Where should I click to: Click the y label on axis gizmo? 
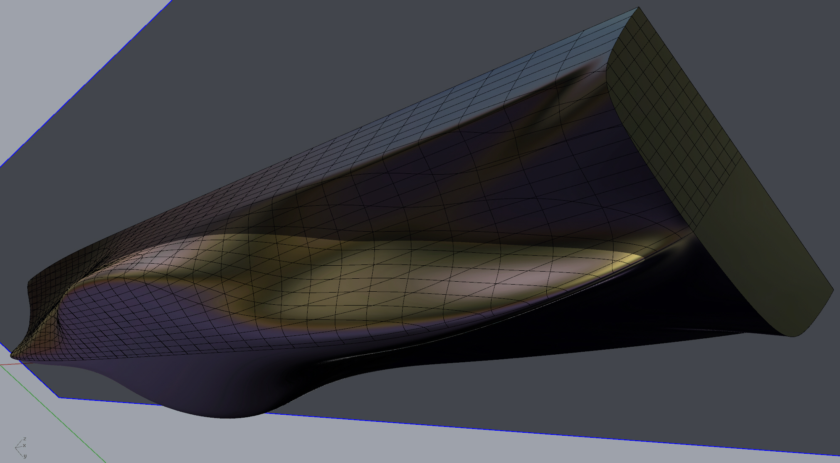pos(25,456)
